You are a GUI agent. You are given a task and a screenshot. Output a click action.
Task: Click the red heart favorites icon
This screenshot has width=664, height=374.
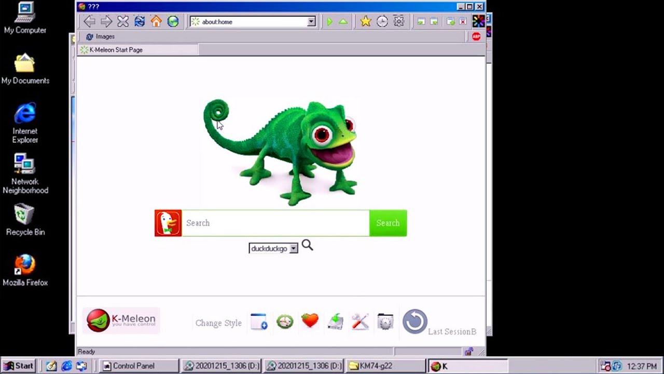[310, 320]
